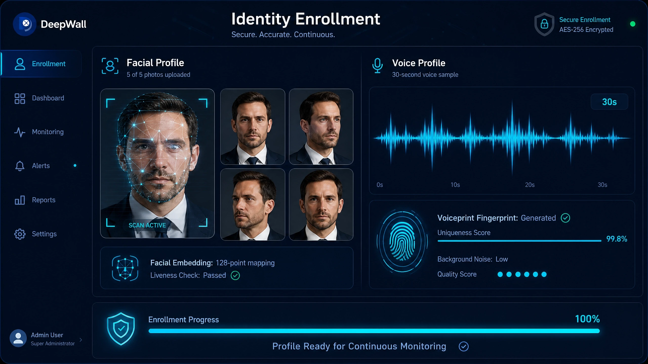
Task: Click the voice waveform display
Action: tap(502, 138)
